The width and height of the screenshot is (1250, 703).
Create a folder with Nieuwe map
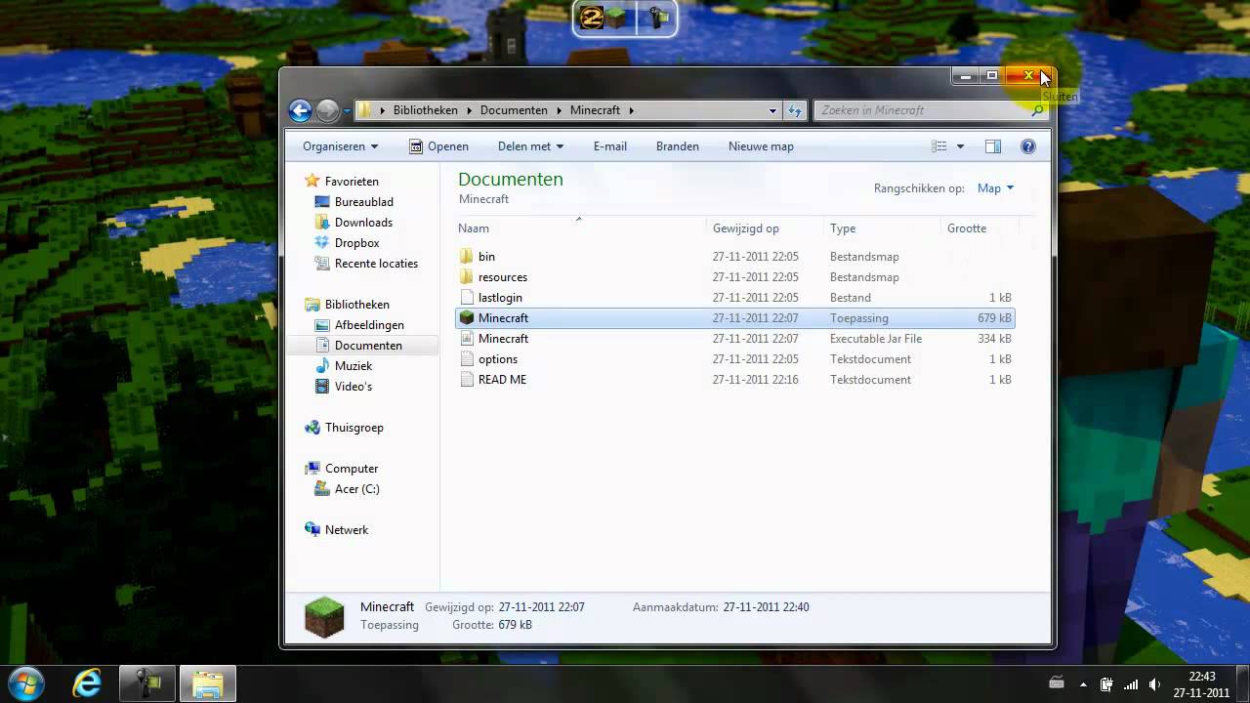[x=761, y=146]
